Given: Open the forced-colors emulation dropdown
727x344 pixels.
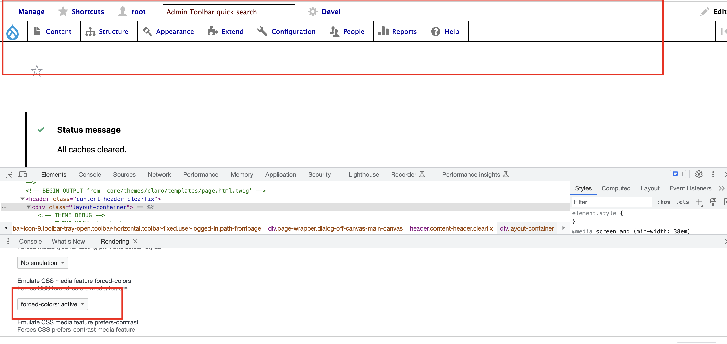Looking at the screenshot, I should coord(52,304).
